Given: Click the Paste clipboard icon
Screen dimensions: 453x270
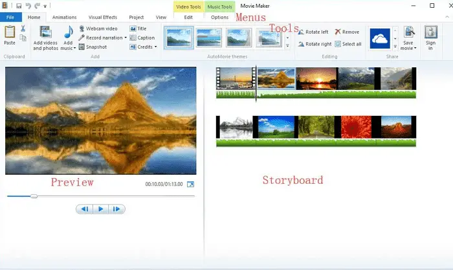Looking at the screenshot, I should coord(10,32).
